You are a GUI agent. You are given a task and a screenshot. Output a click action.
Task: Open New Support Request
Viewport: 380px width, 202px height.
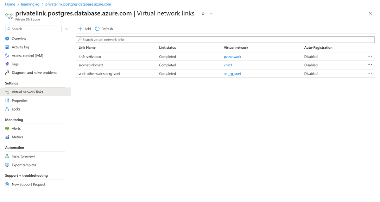tap(28, 184)
